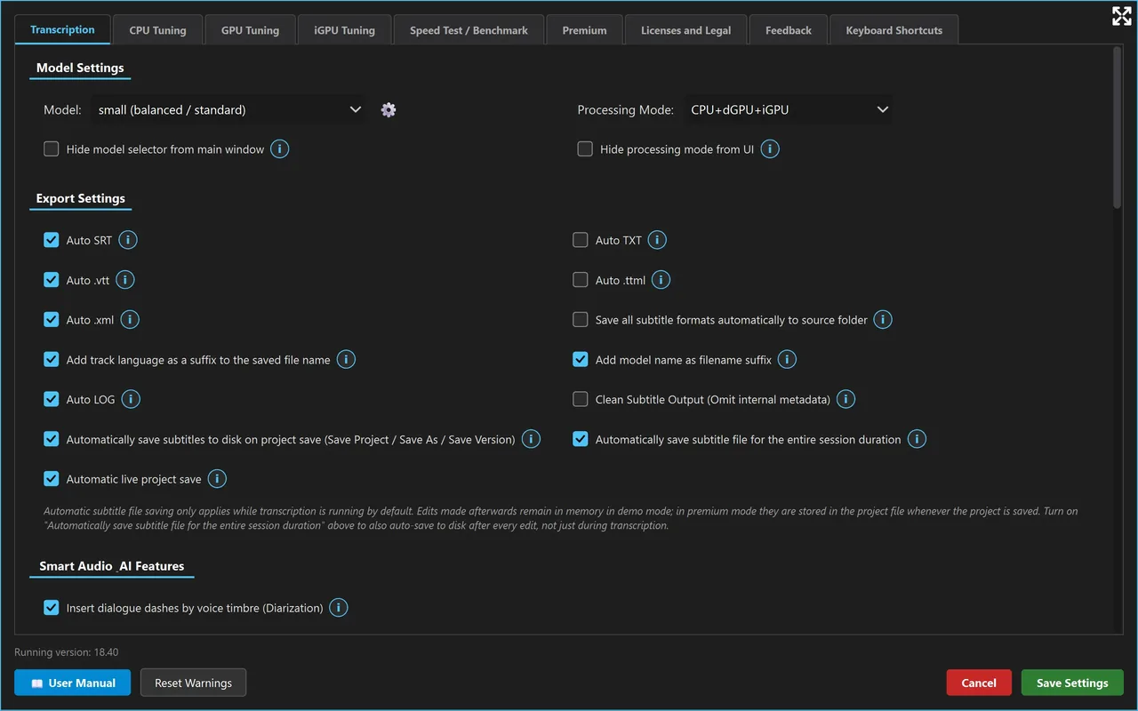Screen dimensions: 1138x711
Task: Go to the Keyboard Shortcuts tab
Action: (894, 29)
